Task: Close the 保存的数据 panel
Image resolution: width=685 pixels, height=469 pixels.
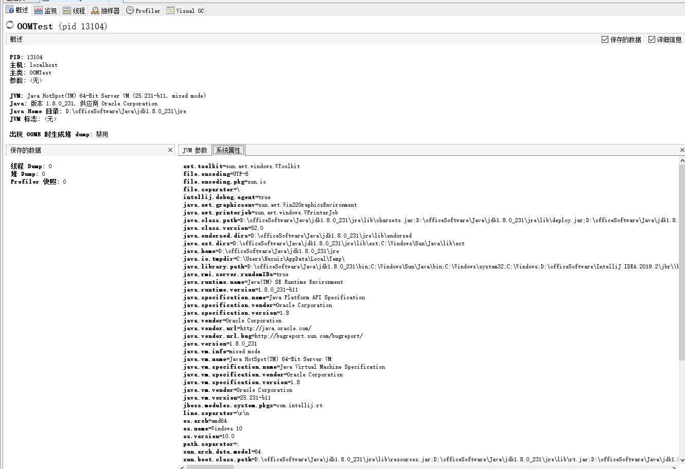Action: (x=170, y=150)
